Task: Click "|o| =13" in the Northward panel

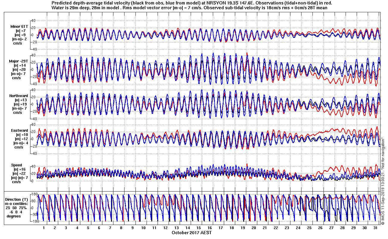Action: click(x=21, y=100)
